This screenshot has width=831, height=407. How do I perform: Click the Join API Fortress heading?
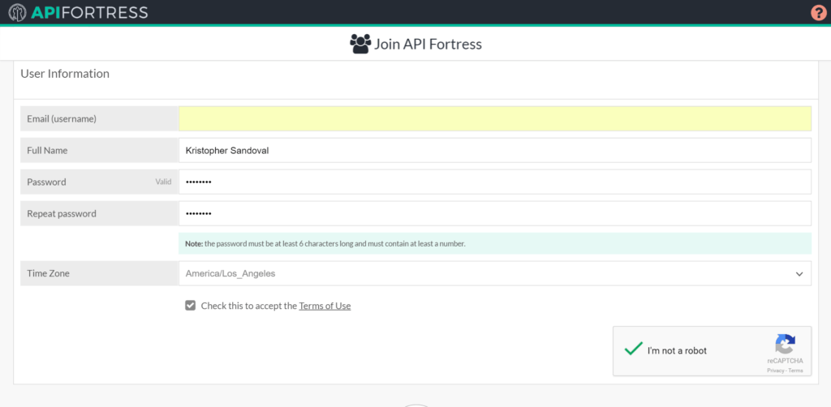tap(428, 44)
